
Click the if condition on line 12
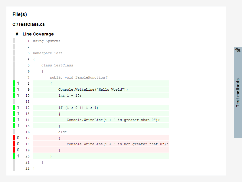(x=78, y=108)
